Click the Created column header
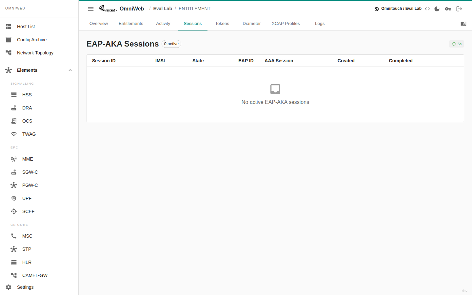The width and height of the screenshot is (472, 295). 346,61
